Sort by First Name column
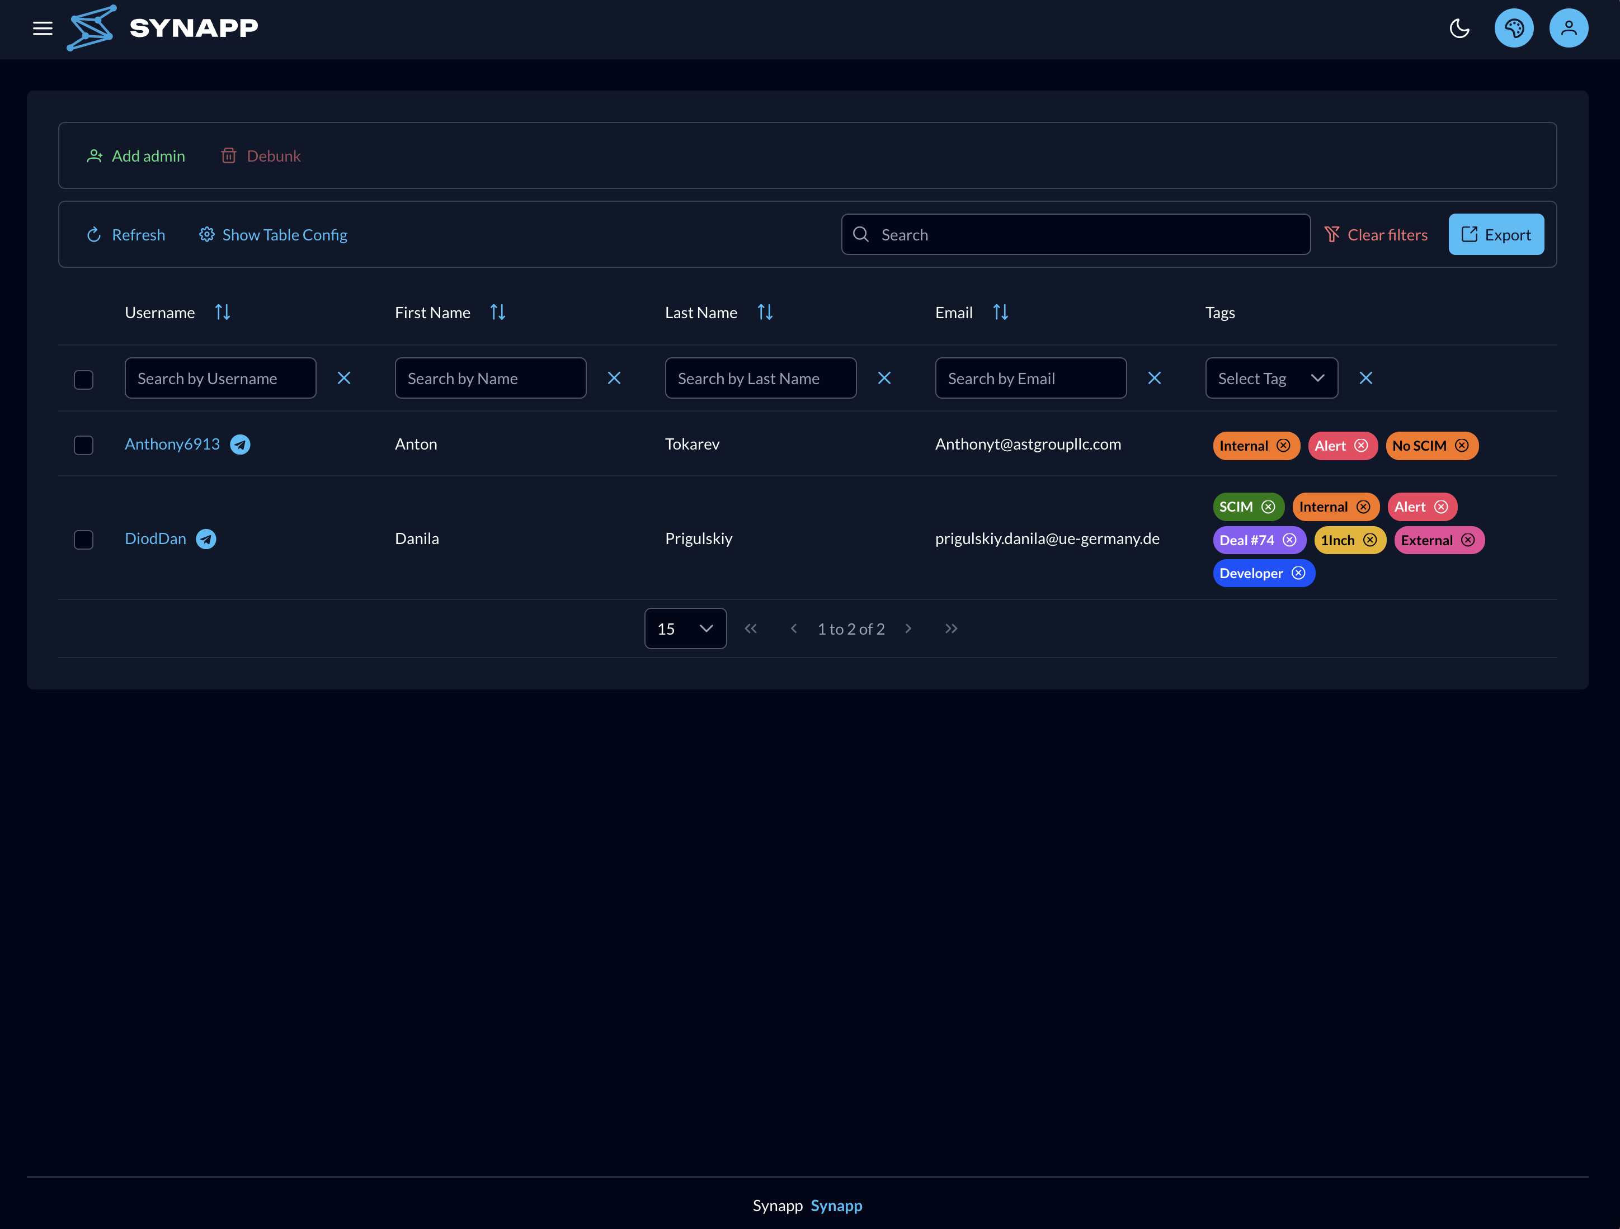The height and width of the screenshot is (1229, 1620). (x=498, y=313)
